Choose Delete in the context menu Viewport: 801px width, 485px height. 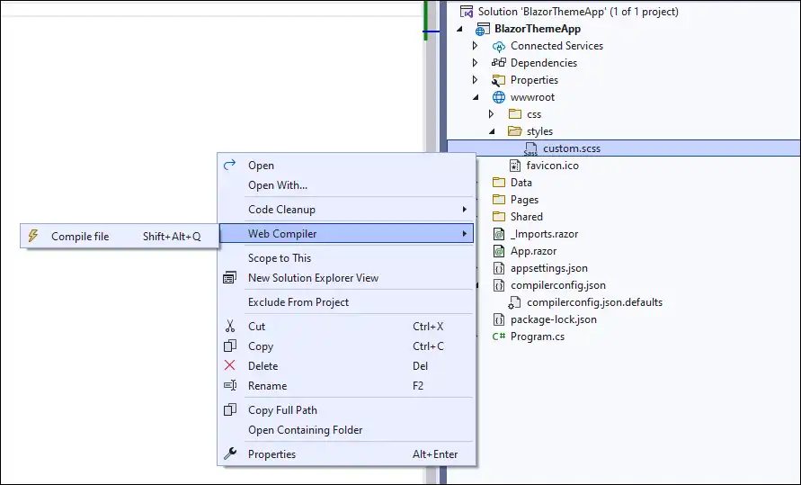click(347, 366)
